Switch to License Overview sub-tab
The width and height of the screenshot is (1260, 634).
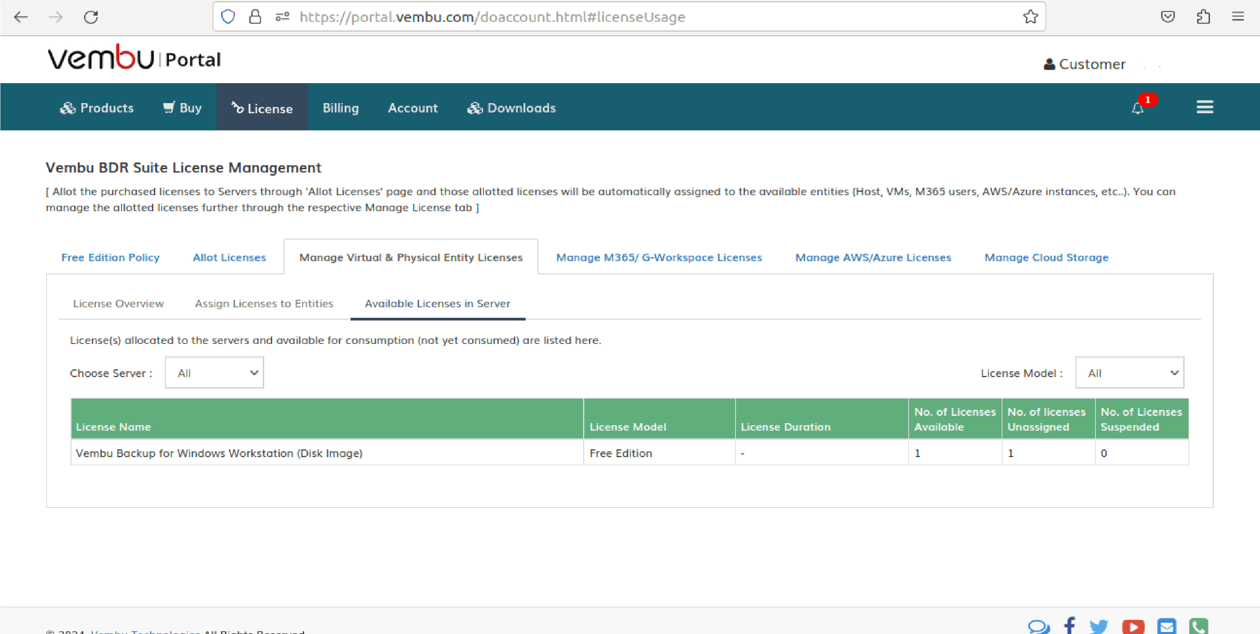point(118,303)
